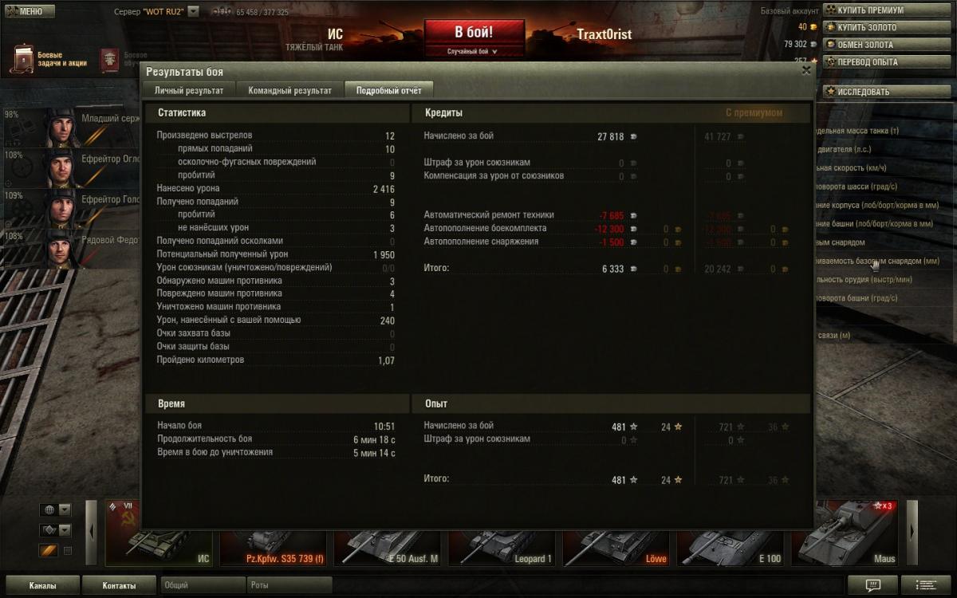This screenshot has height=598, width=957.
Task: Expand the random battle mode selector
Action: coord(474,51)
